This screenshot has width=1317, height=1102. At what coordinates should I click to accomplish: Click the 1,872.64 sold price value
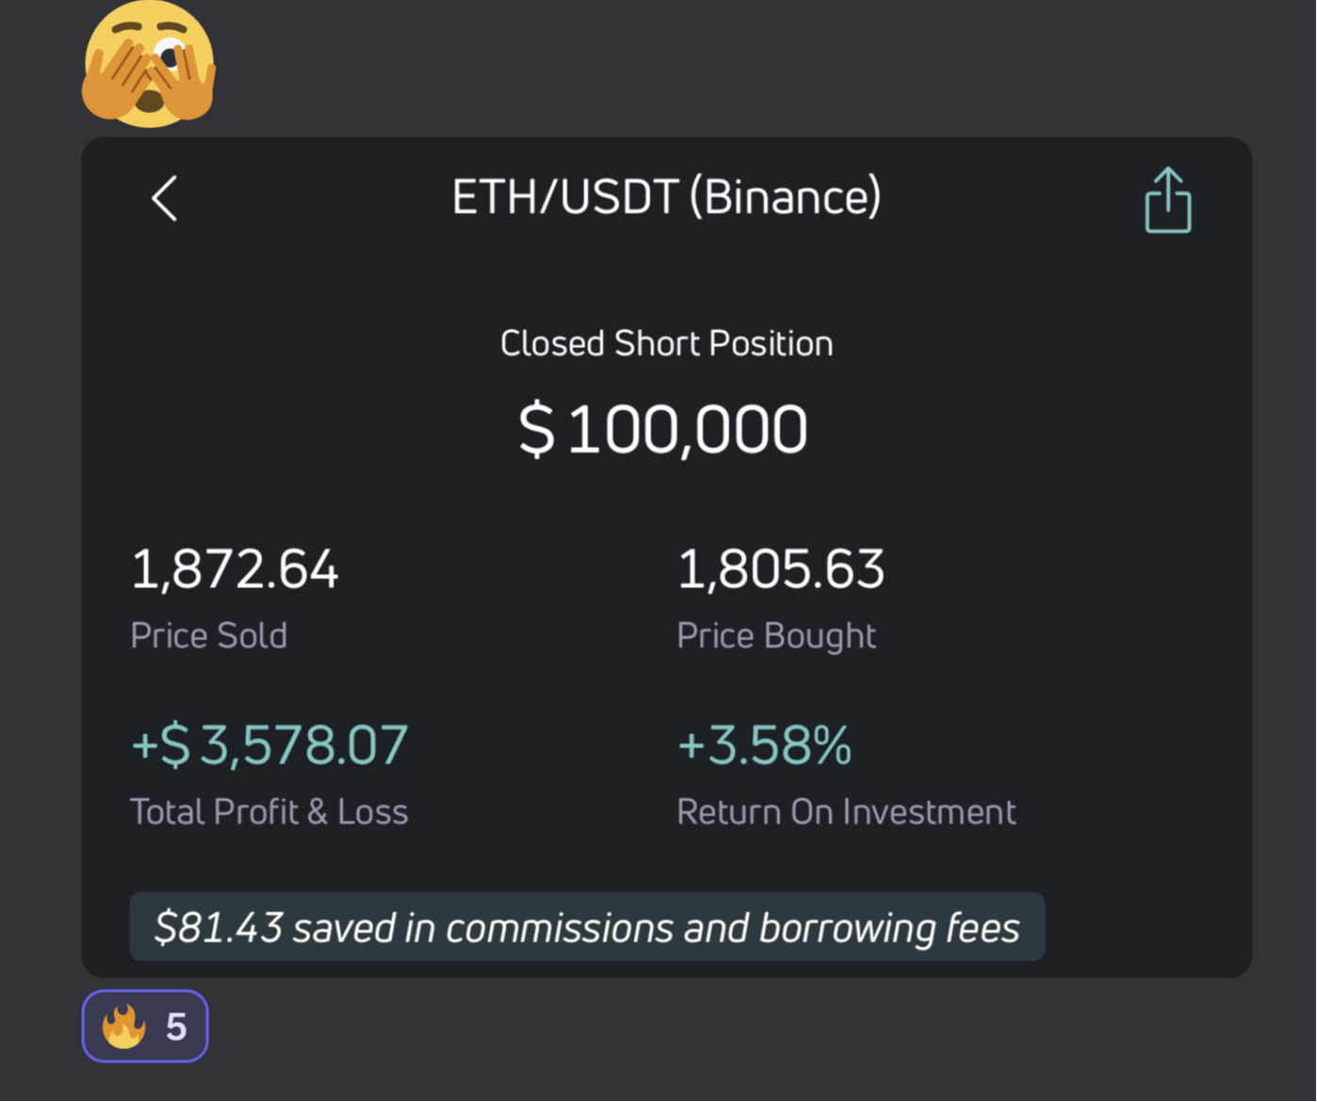pyautogui.click(x=235, y=569)
